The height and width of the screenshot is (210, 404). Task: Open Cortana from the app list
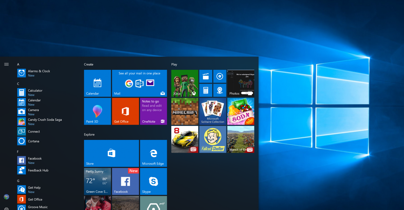click(x=34, y=141)
